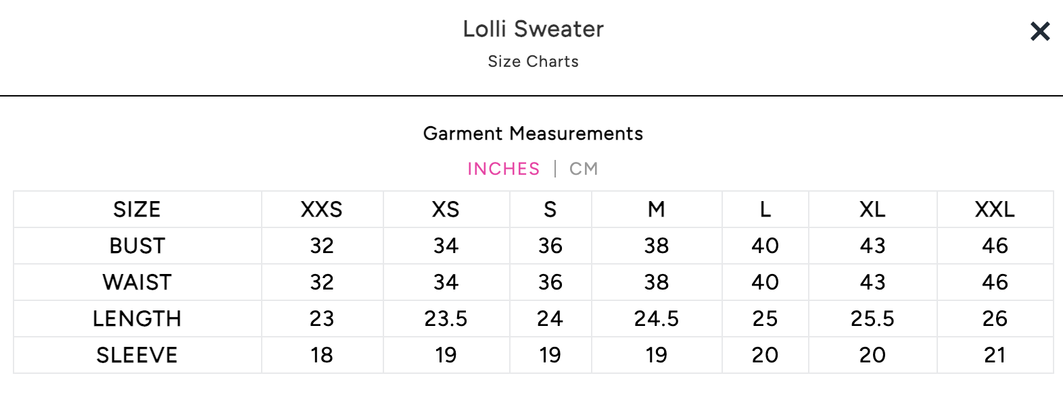Select the SLEEVE row label

137,356
